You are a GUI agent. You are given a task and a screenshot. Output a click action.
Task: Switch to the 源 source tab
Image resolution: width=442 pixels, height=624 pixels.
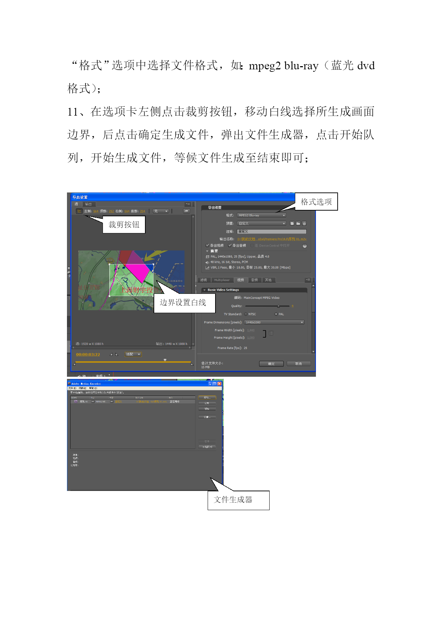coord(76,204)
